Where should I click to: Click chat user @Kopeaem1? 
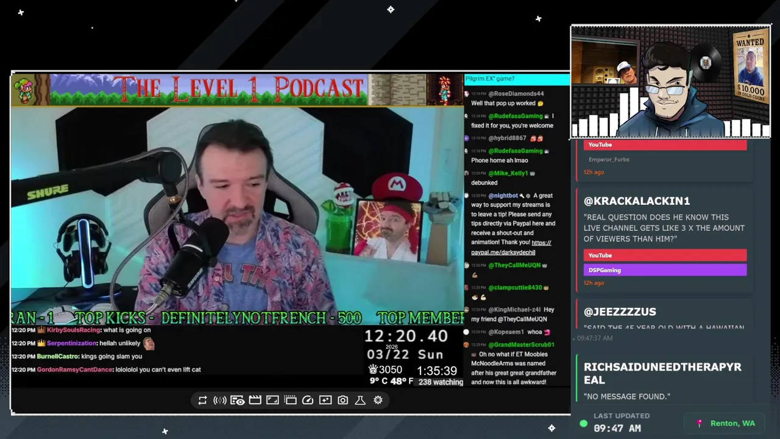[x=506, y=332]
